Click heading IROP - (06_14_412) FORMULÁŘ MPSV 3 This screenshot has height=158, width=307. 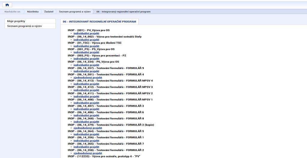click(x=110, y=87)
